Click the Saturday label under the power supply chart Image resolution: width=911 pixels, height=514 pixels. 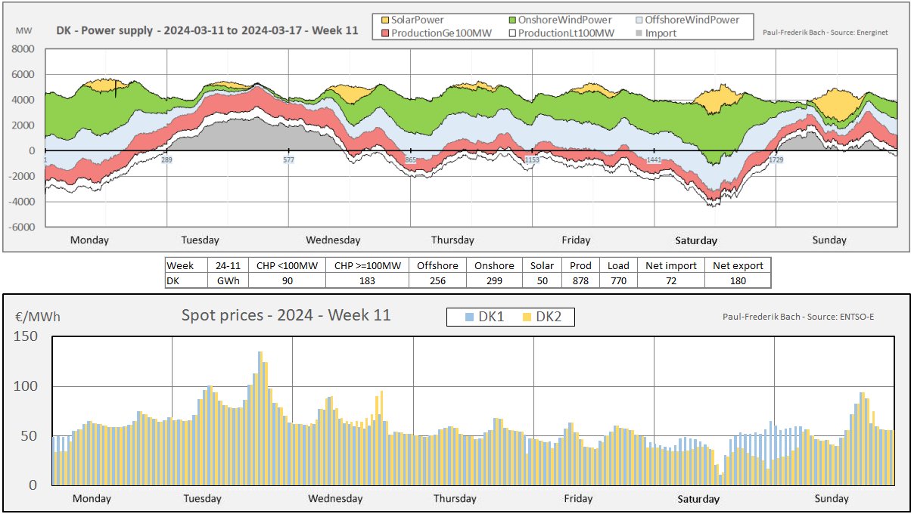click(696, 240)
